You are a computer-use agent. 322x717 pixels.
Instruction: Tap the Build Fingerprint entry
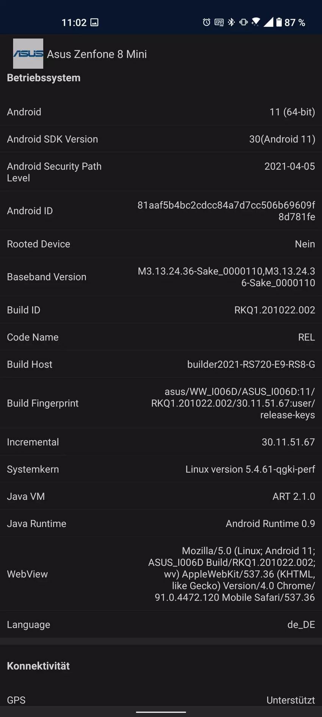(x=161, y=403)
